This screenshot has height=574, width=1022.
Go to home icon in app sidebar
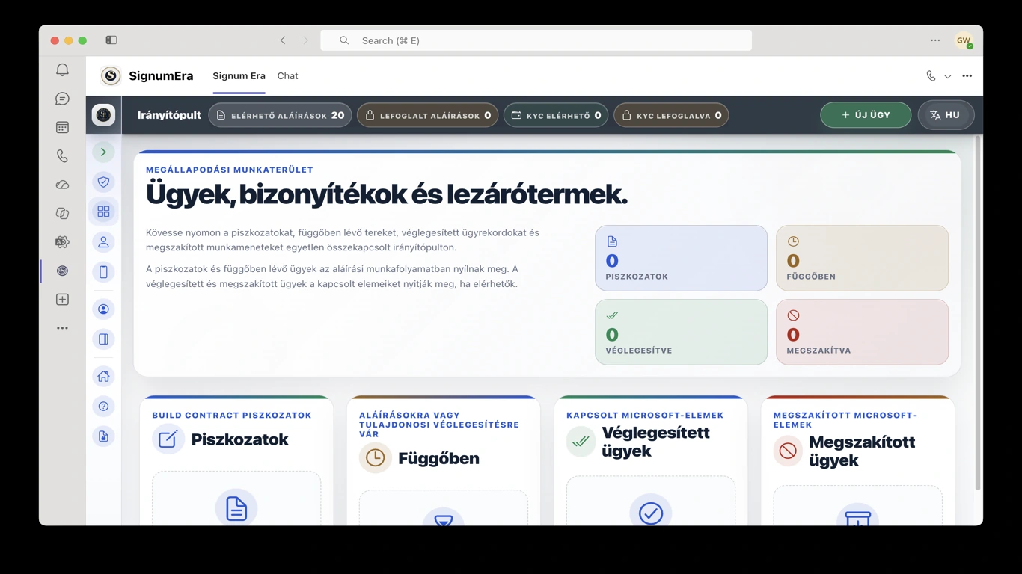[103, 377]
